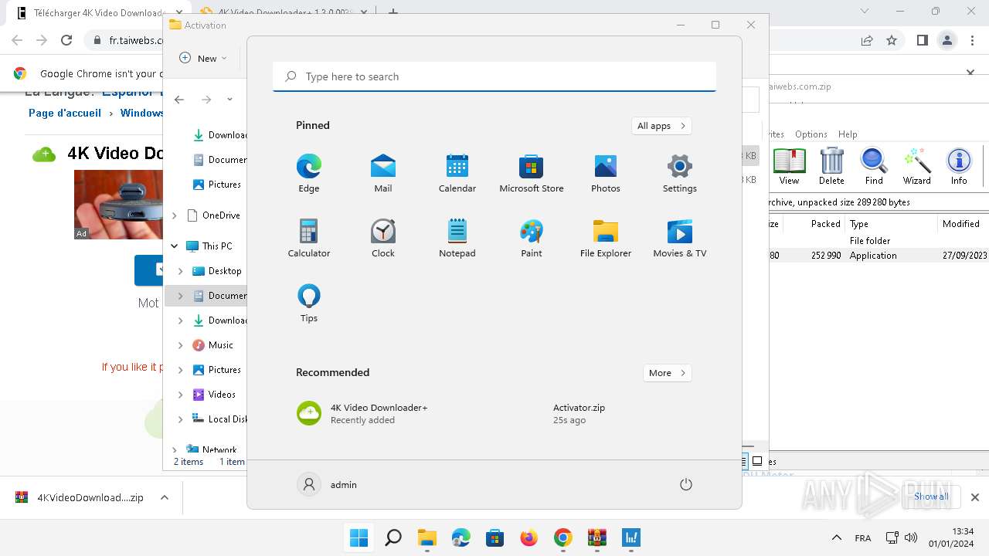Click the WinRAR View toolbar icon
The width and height of the screenshot is (989, 556).
pos(789,167)
